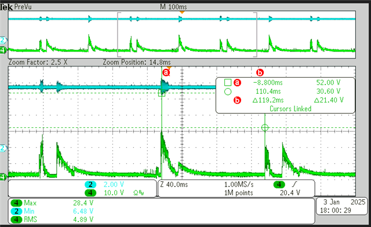Click the 30.60 V cursor b voltage
The width and height of the screenshot is (371, 227).
click(x=328, y=91)
